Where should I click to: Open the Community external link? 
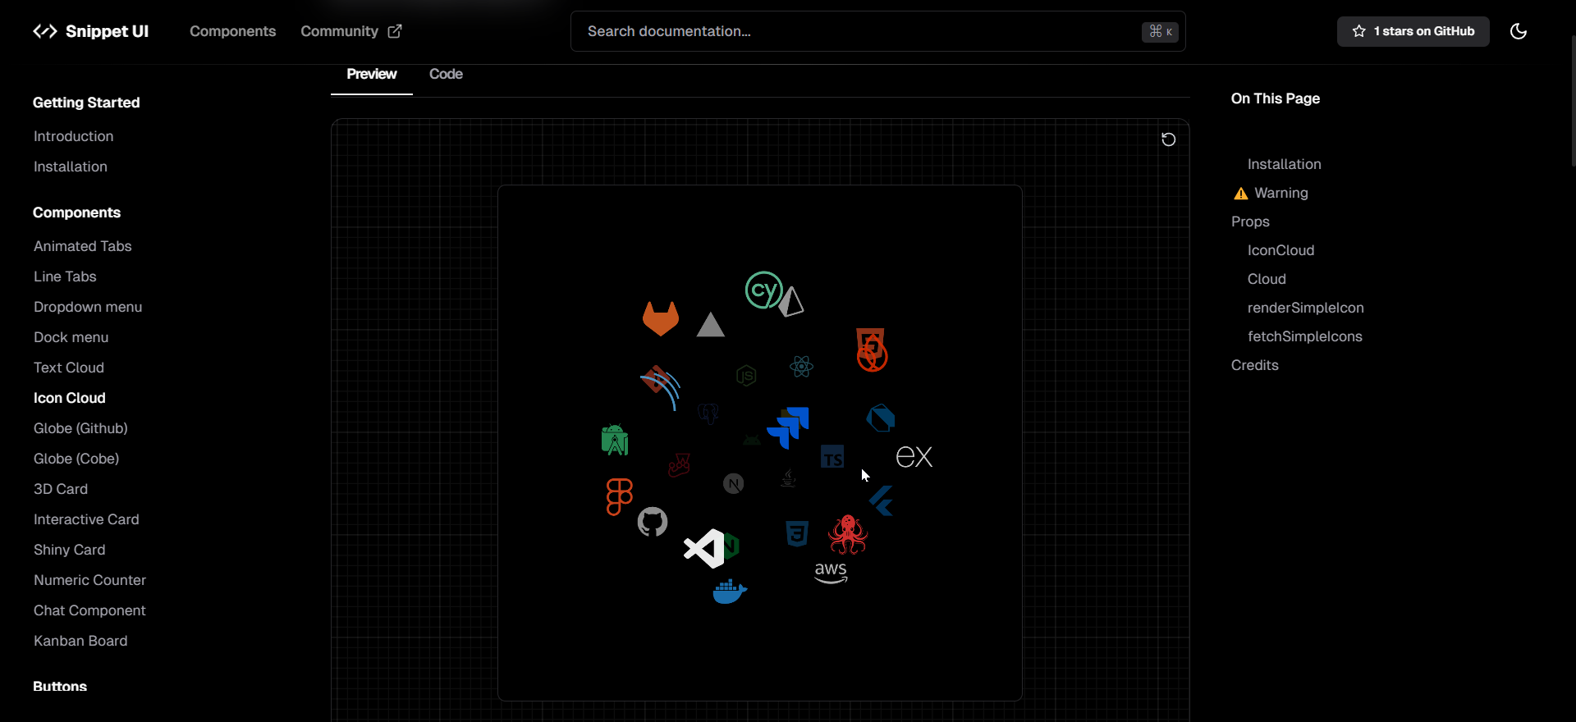[x=350, y=31]
